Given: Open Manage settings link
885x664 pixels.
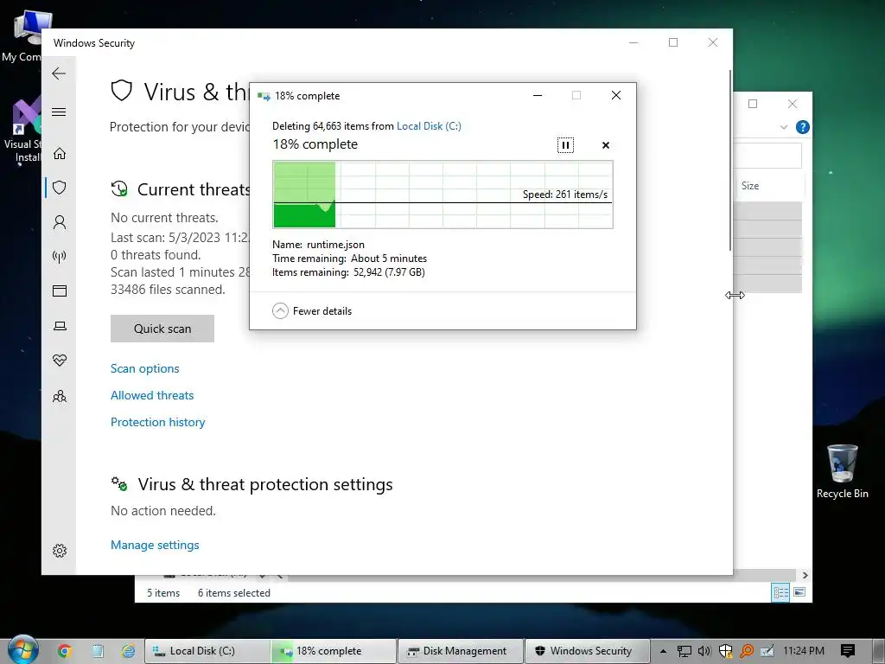Looking at the screenshot, I should (155, 545).
